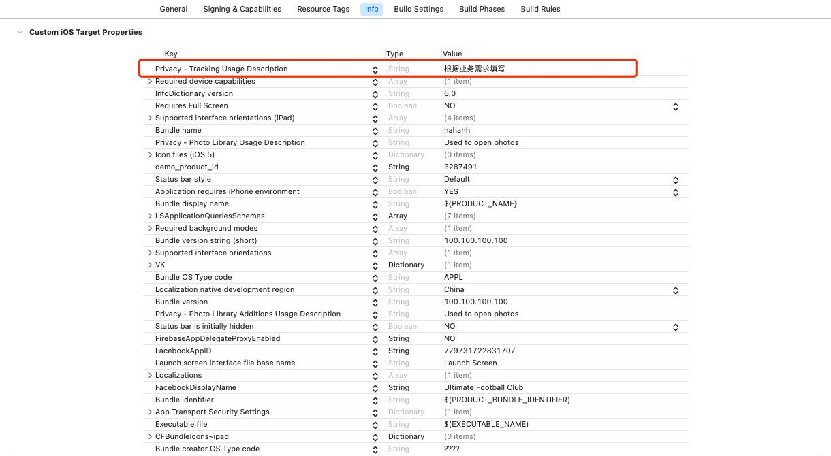
Task: Expand LSApplicationQueriesSchemes row
Action: coord(151,216)
